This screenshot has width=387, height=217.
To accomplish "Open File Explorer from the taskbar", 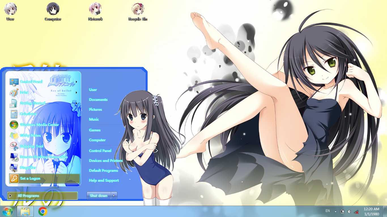I will [25, 211].
